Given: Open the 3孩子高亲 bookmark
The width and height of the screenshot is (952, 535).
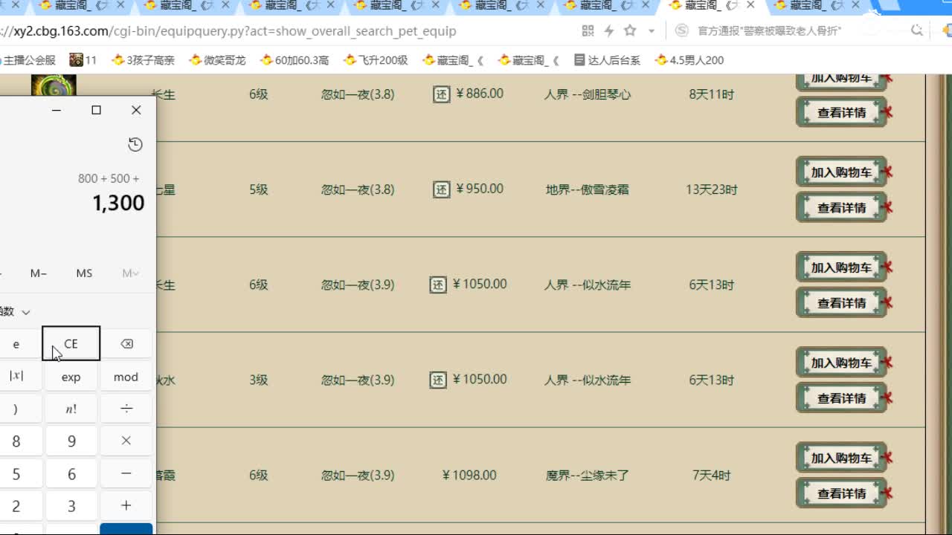Looking at the screenshot, I should point(143,60).
